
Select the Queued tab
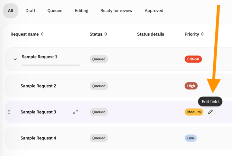tap(55, 11)
